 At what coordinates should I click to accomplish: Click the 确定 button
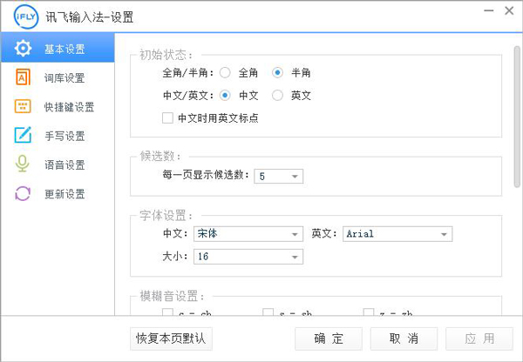(x=329, y=339)
